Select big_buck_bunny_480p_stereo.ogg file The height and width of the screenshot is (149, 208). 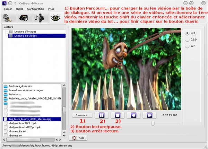[32, 119]
